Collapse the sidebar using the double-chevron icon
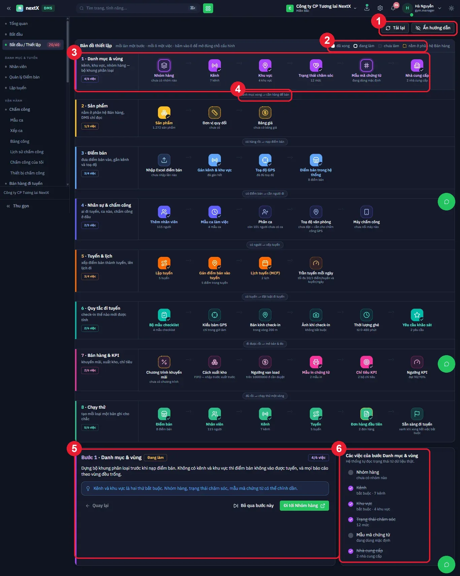This screenshot has height=576, width=460. [x=9, y=8]
